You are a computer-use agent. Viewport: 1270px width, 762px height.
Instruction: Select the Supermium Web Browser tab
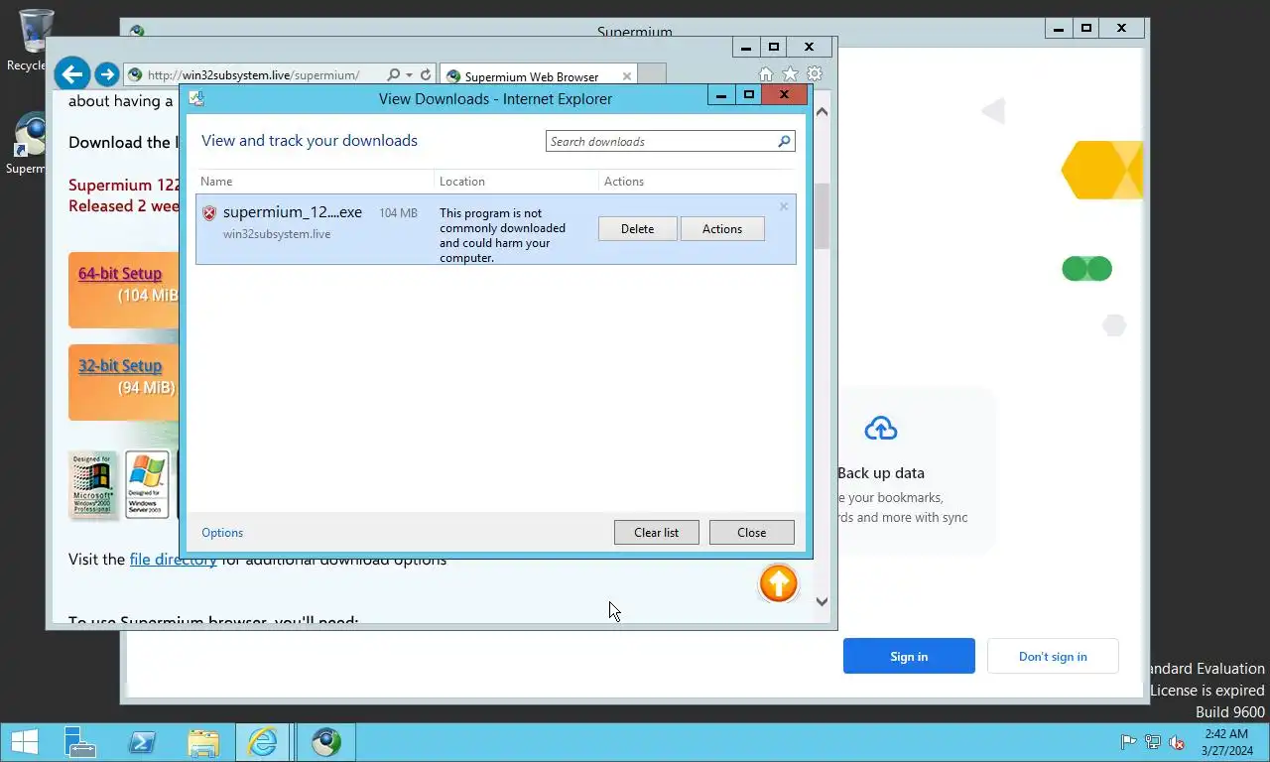pos(538,76)
